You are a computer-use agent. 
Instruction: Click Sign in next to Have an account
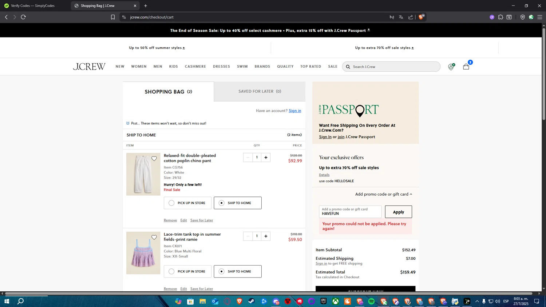coord(295,111)
